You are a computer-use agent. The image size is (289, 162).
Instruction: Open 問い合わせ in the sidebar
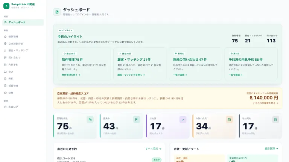tap(23, 58)
